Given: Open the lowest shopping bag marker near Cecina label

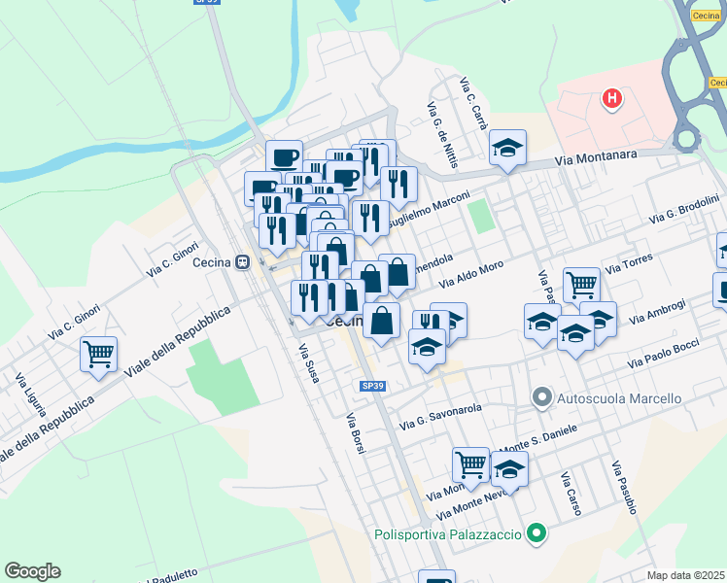Looking at the screenshot, I should pos(382,321).
